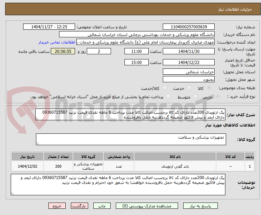Viewport: 261px width, 215px height.
Task: Click the توضیحات خریدار notes textarea
Action: point(118,185)
